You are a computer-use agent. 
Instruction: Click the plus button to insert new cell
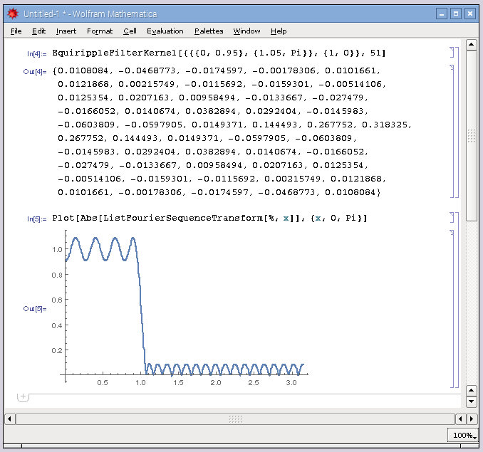pyautogui.click(x=23, y=396)
